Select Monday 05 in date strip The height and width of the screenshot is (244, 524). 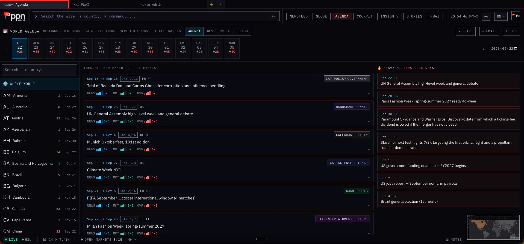pos(232,49)
